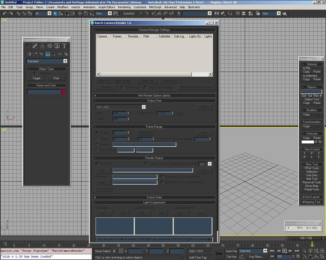Activate the Select and Scale tool
The image size is (326, 260).
coord(92,13)
